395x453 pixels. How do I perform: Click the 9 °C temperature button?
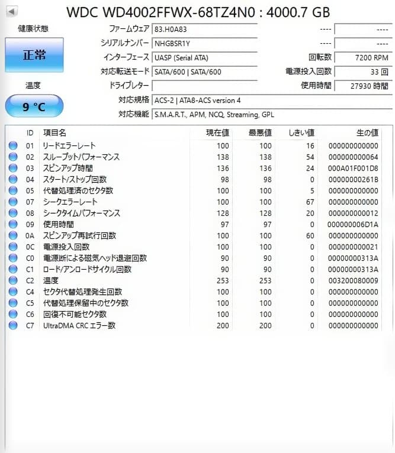click(34, 106)
